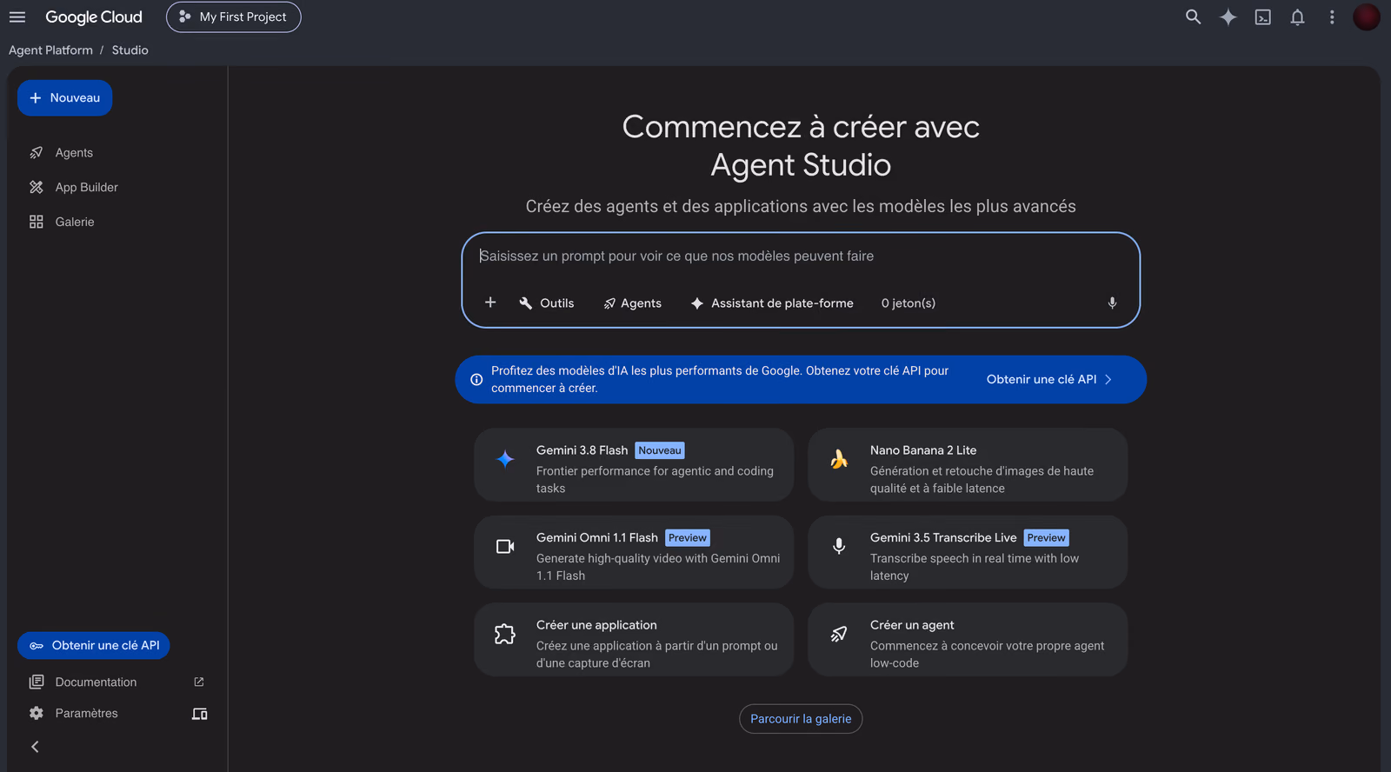Open the My First Project selector
This screenshot has height=772, width=1391.
[x=233, y=17]
